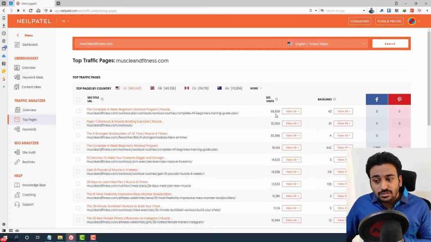Check the 28-Days-to-Lean Meal Plan row checkbox

(79, 184)
